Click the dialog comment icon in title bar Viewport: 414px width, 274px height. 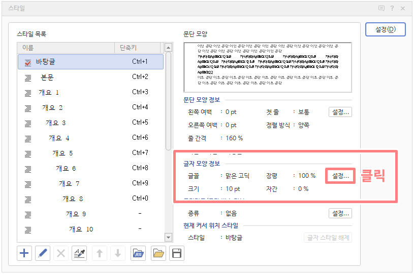pos(381,9)
